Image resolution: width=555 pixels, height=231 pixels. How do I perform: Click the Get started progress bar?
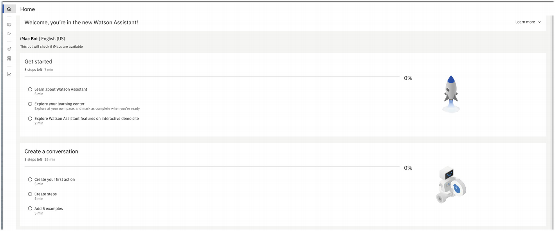tap(211, 76)
